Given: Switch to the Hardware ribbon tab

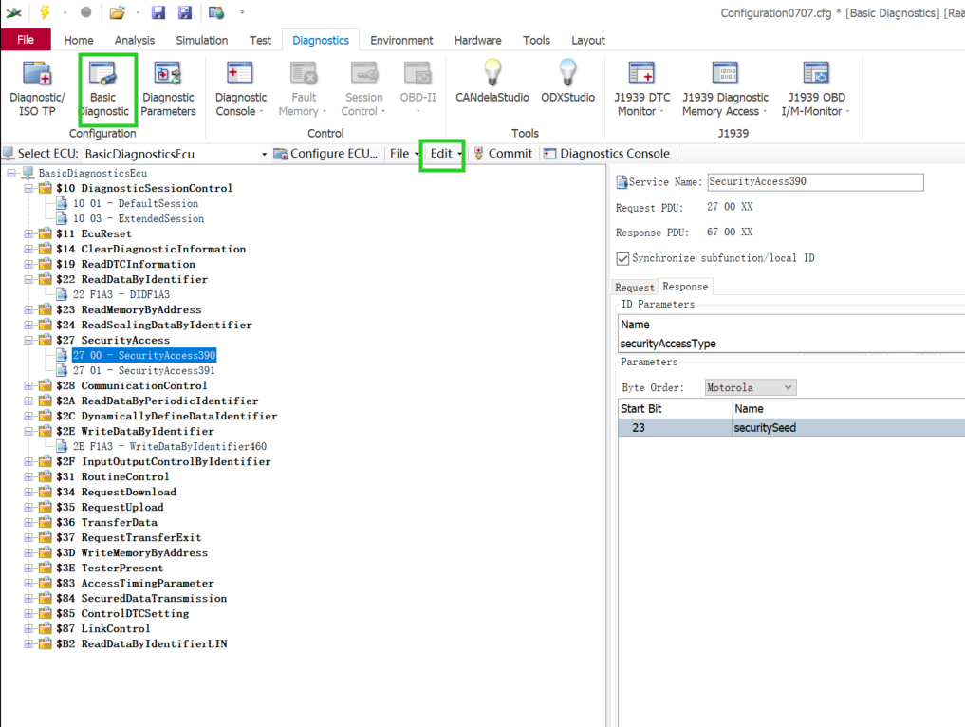Looking at the screenshot, I should click(x=477, y=41).
